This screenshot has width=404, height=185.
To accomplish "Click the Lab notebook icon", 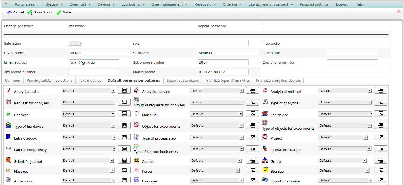I will 8,137.
